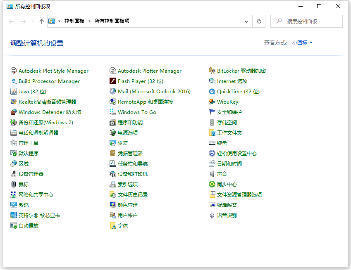This screenshot has height=270, width=351.
Task: Open recent locations dropdown beside forward arrow
Action: click(33, 21)
